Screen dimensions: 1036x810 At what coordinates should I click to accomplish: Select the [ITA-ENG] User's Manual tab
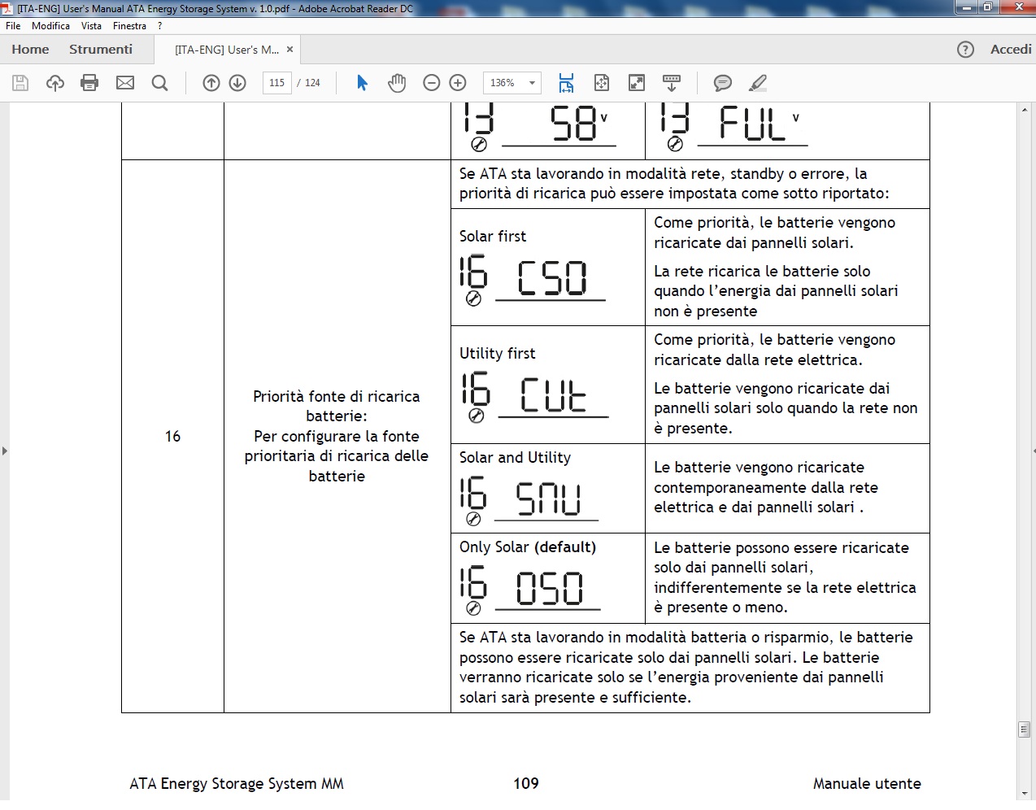tap(227, 50)
